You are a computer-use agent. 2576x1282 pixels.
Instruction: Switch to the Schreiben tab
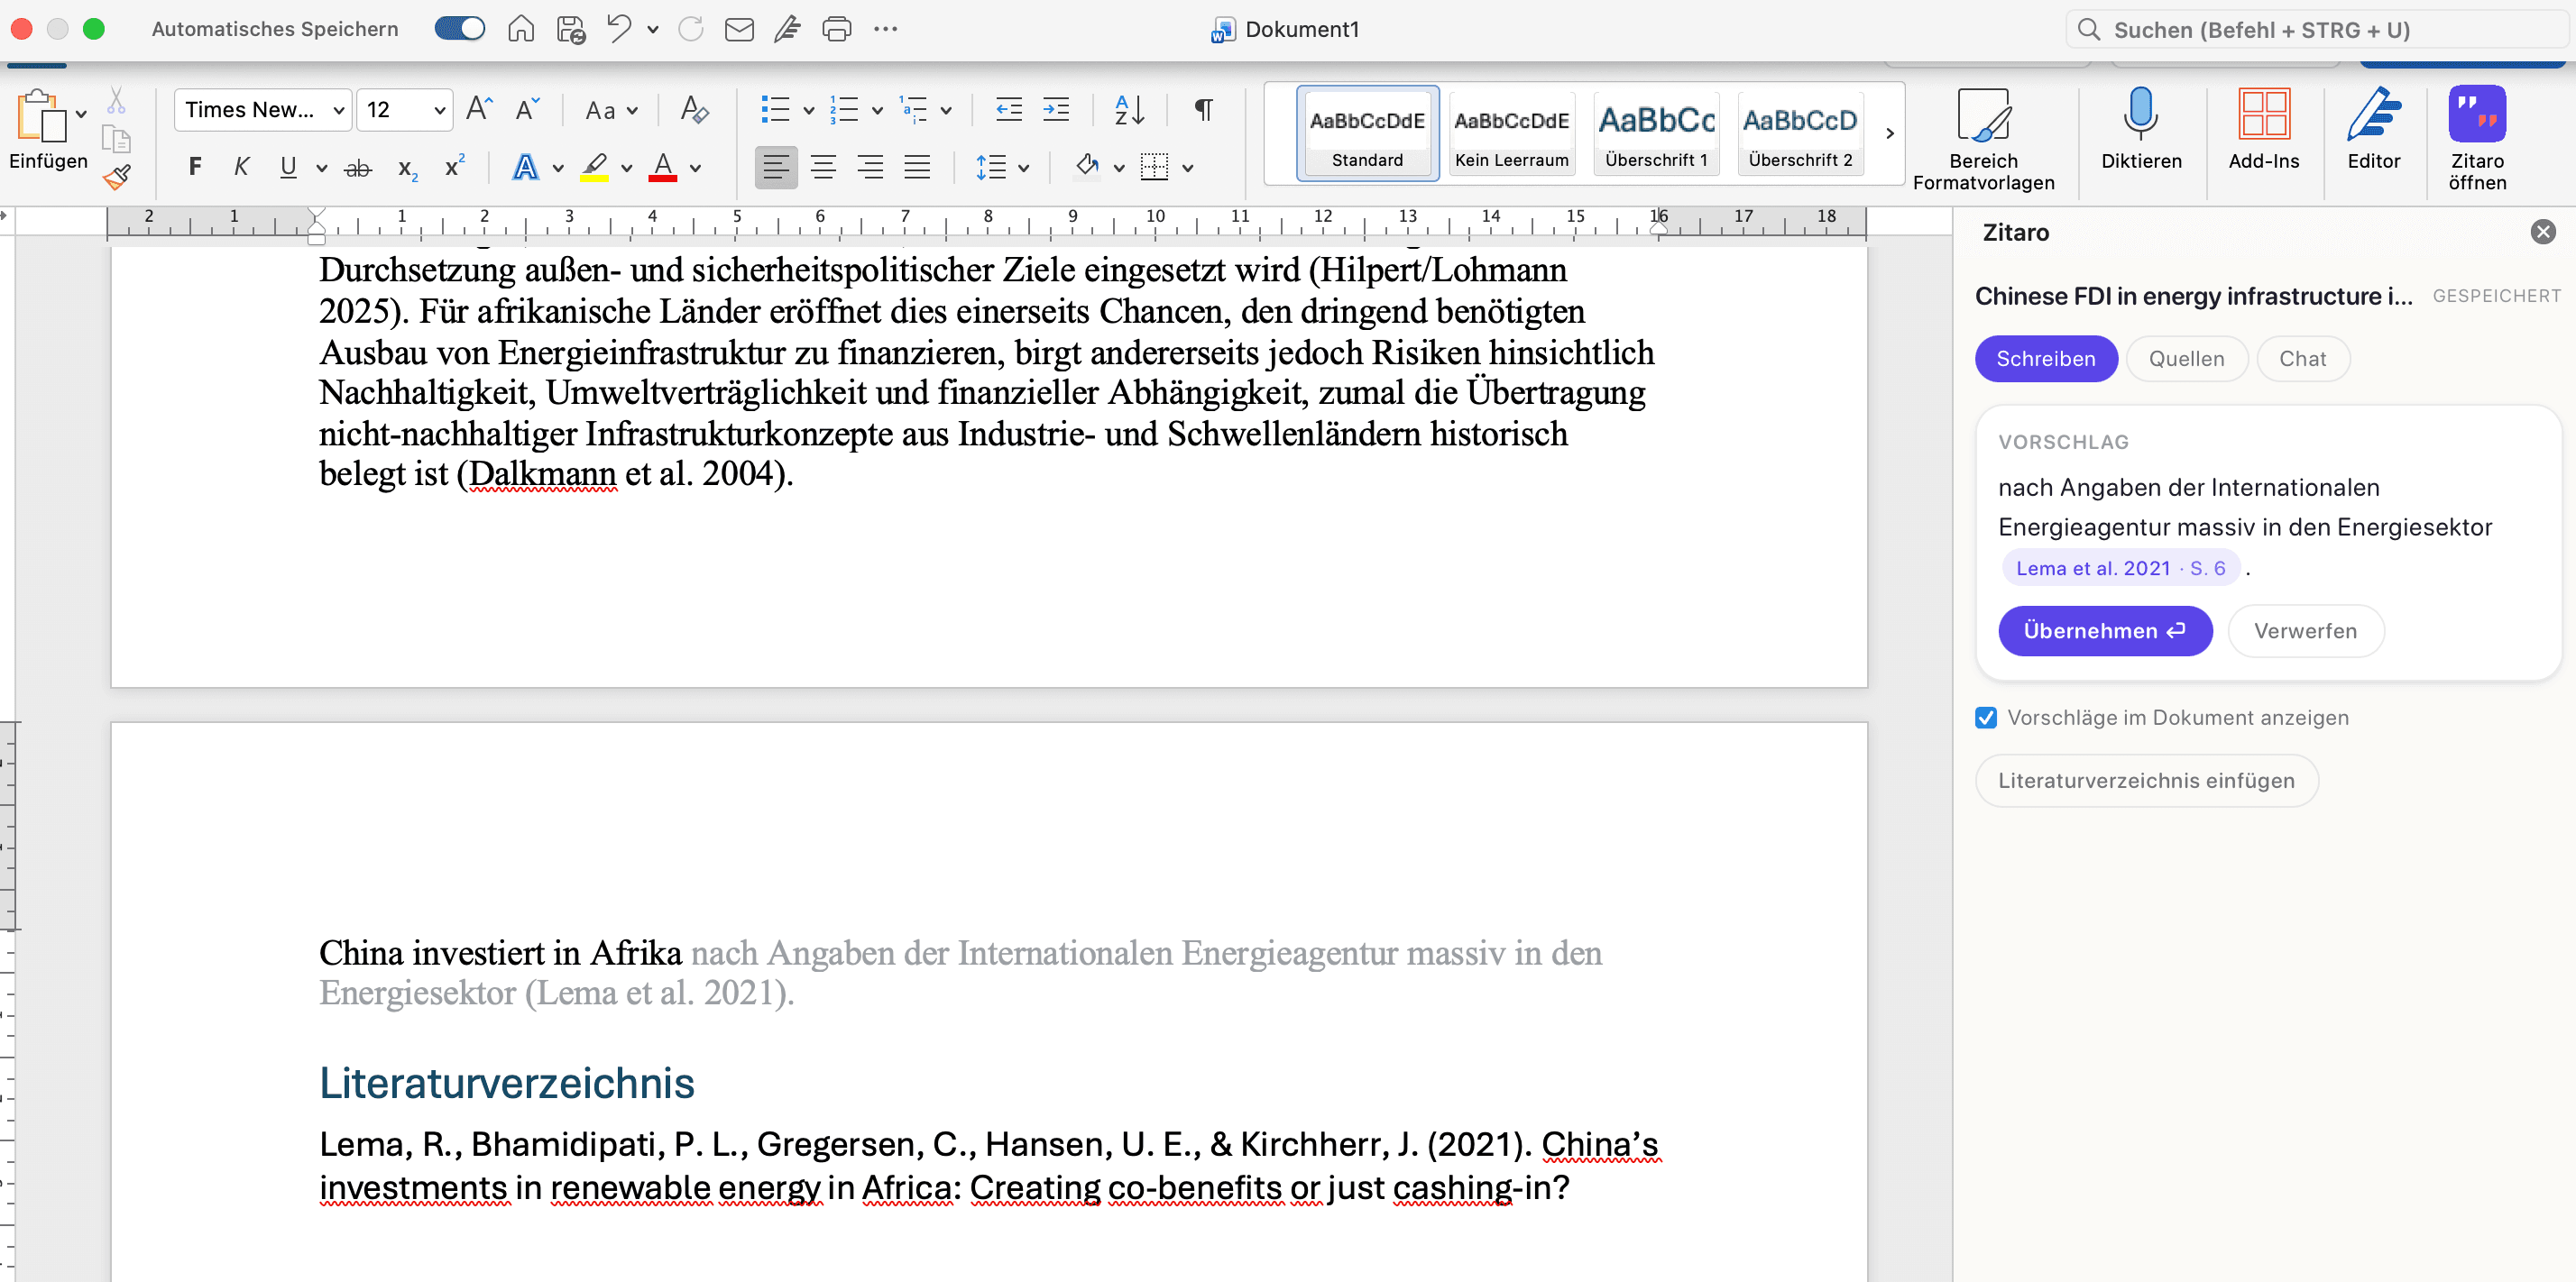click(2045, 359)
